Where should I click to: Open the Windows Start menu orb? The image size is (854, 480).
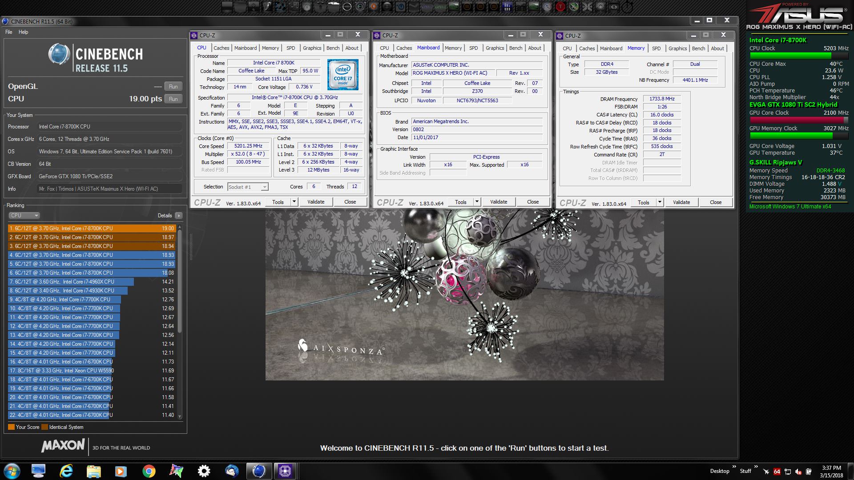pos(12,471)
